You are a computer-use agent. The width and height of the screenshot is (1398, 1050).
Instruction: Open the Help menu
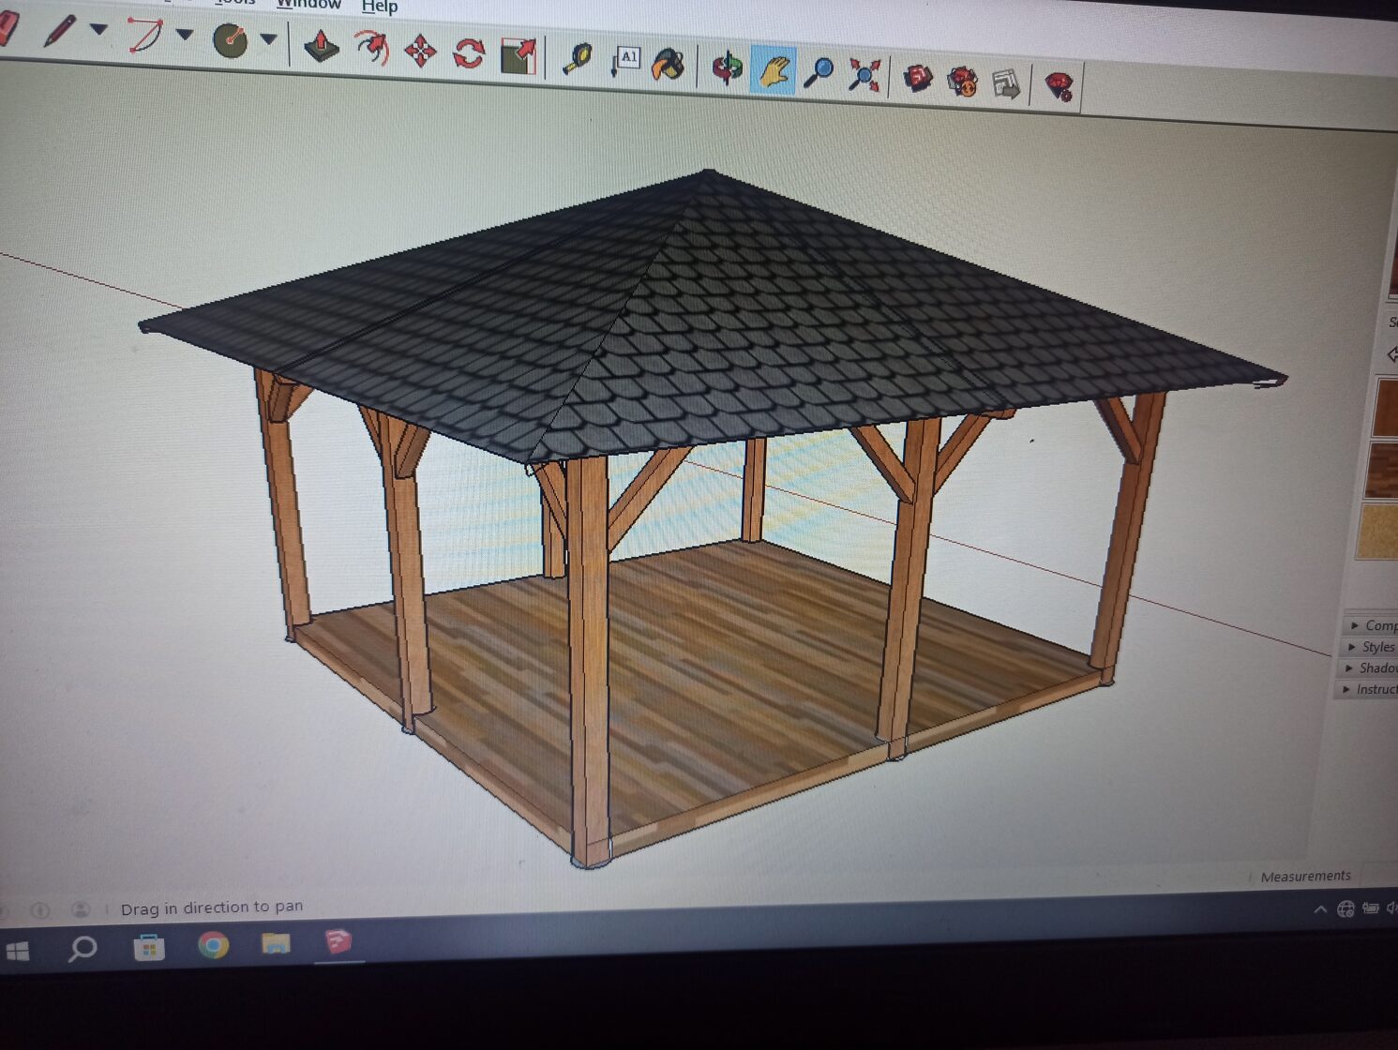380,7
